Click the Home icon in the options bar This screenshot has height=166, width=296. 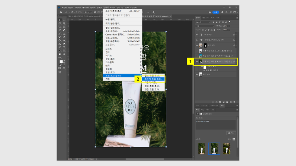coord(61,12)
